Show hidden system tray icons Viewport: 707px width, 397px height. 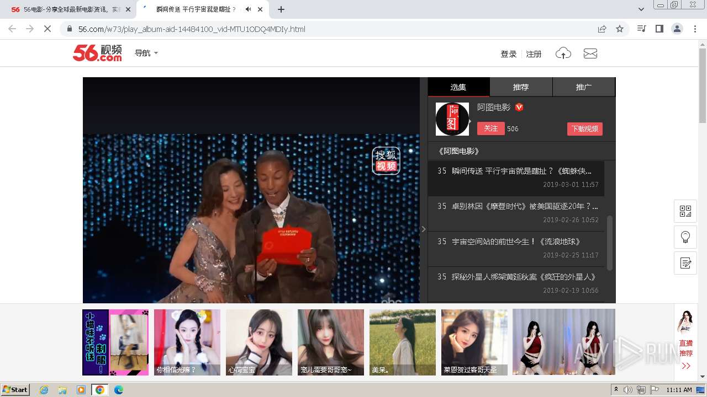pos(616,390)
